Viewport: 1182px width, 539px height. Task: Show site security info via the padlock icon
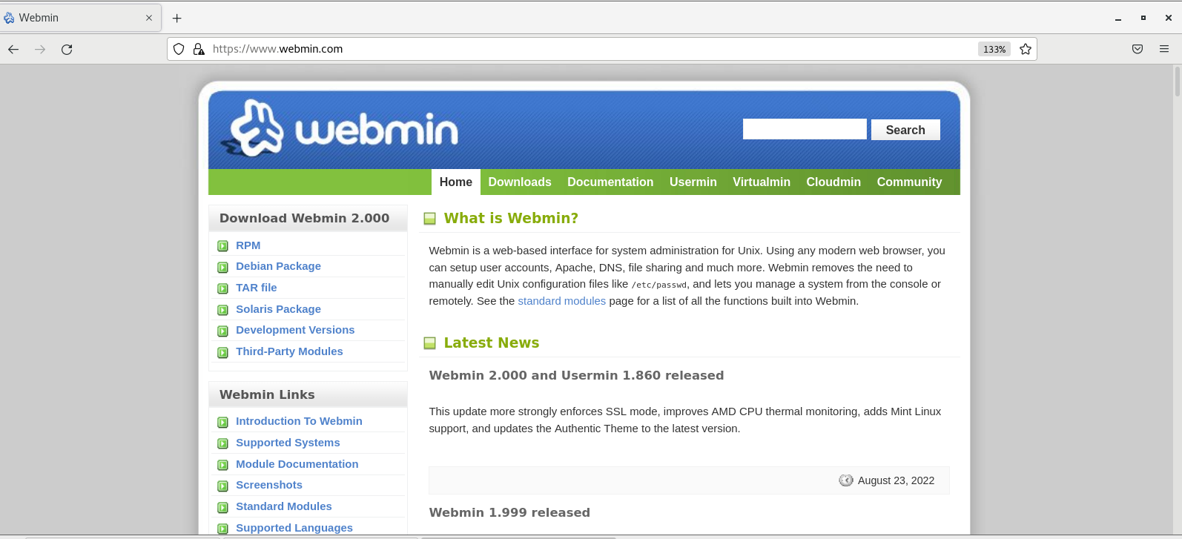[199, 49]
